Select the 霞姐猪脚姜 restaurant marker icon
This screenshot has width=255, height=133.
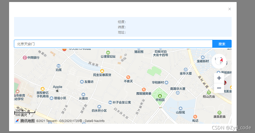click(144, 89)
